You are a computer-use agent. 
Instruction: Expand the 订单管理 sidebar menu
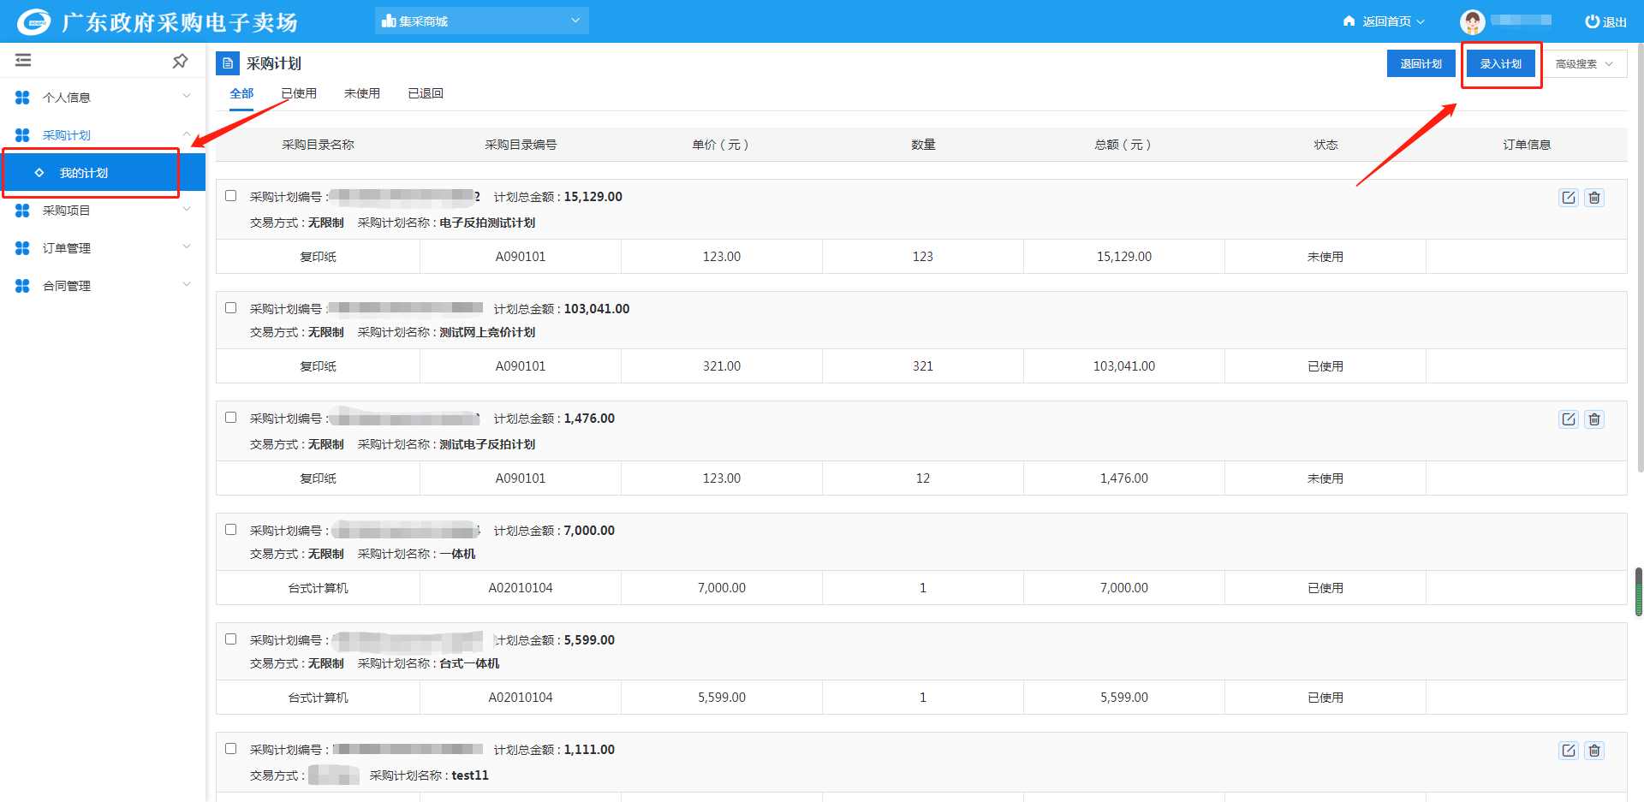[103, 248]
